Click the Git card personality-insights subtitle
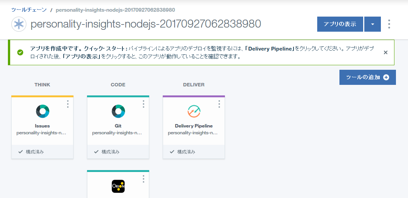 pos(117,133)
